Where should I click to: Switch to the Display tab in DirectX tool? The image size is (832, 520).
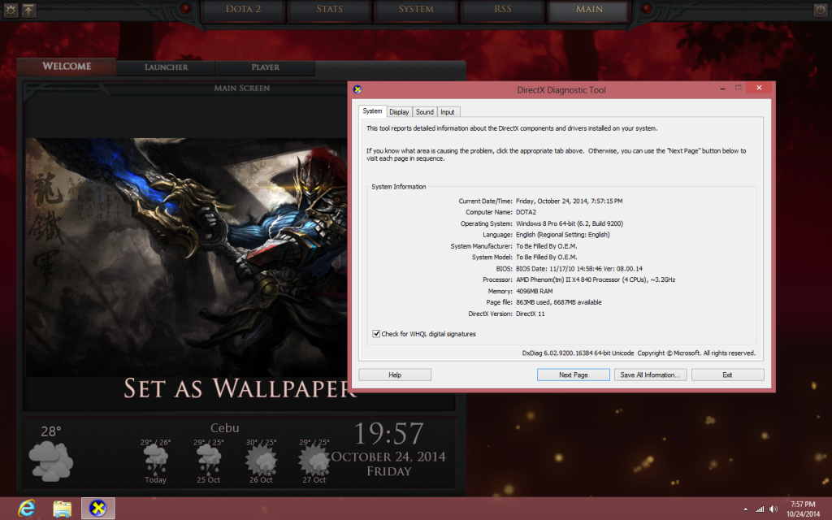point(398,112)
